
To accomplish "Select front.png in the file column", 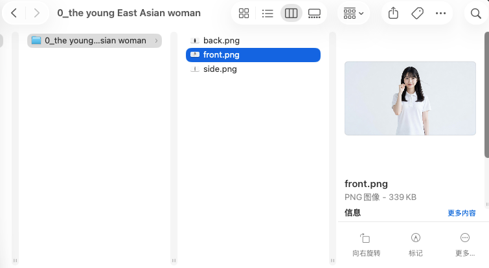I will (x=253, y=55).
